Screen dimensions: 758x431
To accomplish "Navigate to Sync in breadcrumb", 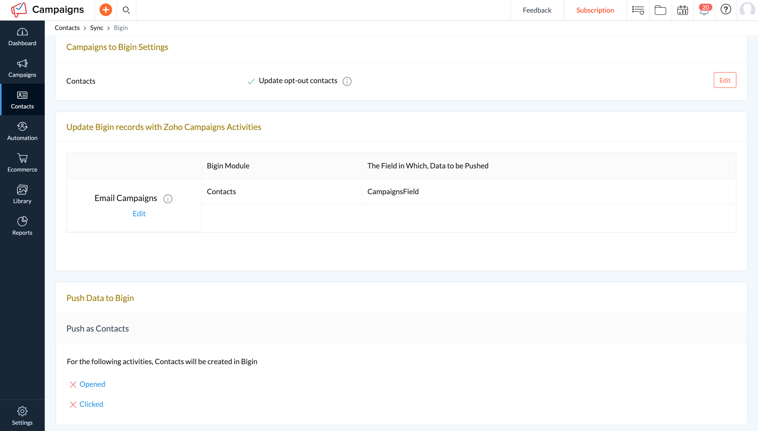I will point(97,28).
